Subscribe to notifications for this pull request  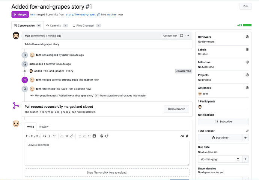coord(223,122)
